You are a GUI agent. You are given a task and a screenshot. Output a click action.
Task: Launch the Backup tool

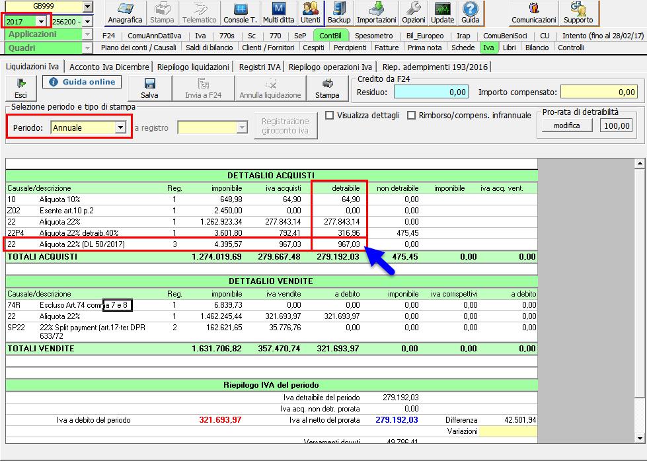coord(339,13)
